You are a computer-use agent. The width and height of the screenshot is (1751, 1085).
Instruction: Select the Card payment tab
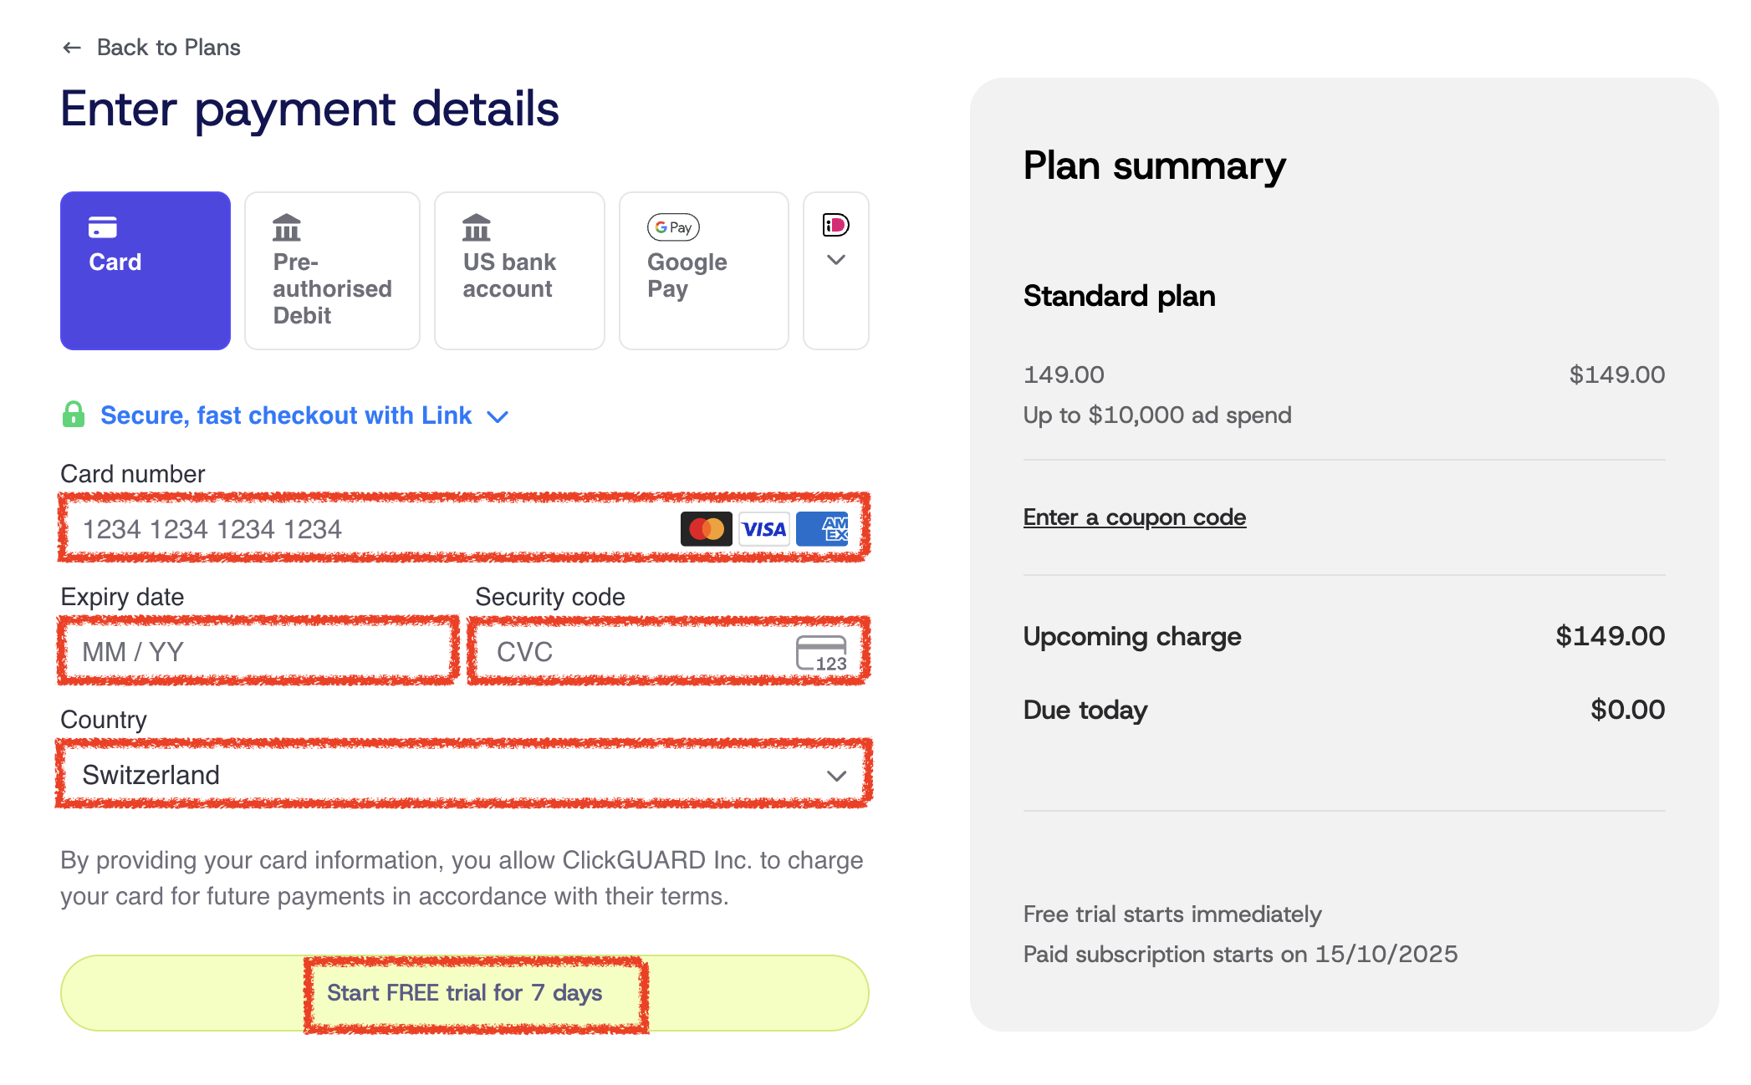(145, 271)
